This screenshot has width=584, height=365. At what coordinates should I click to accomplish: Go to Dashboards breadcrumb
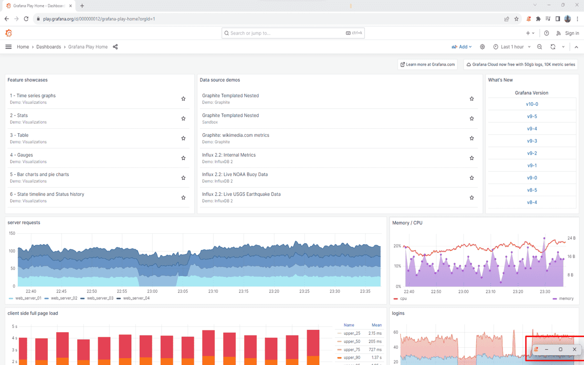tap(49, 47)
